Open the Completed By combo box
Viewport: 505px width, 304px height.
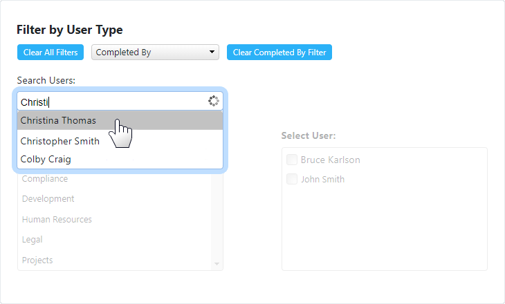click(x=155, y=52)
